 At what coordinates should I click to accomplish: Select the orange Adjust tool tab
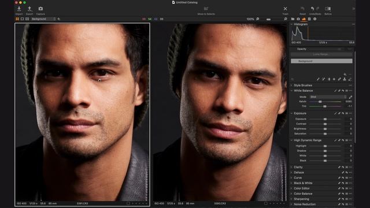pyautogui.click(x=304, y=19)
